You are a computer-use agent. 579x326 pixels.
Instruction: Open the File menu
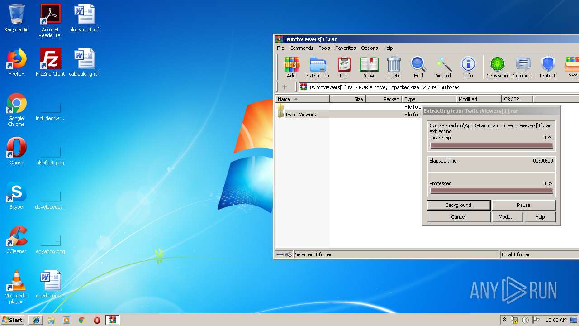click(280, 48)
